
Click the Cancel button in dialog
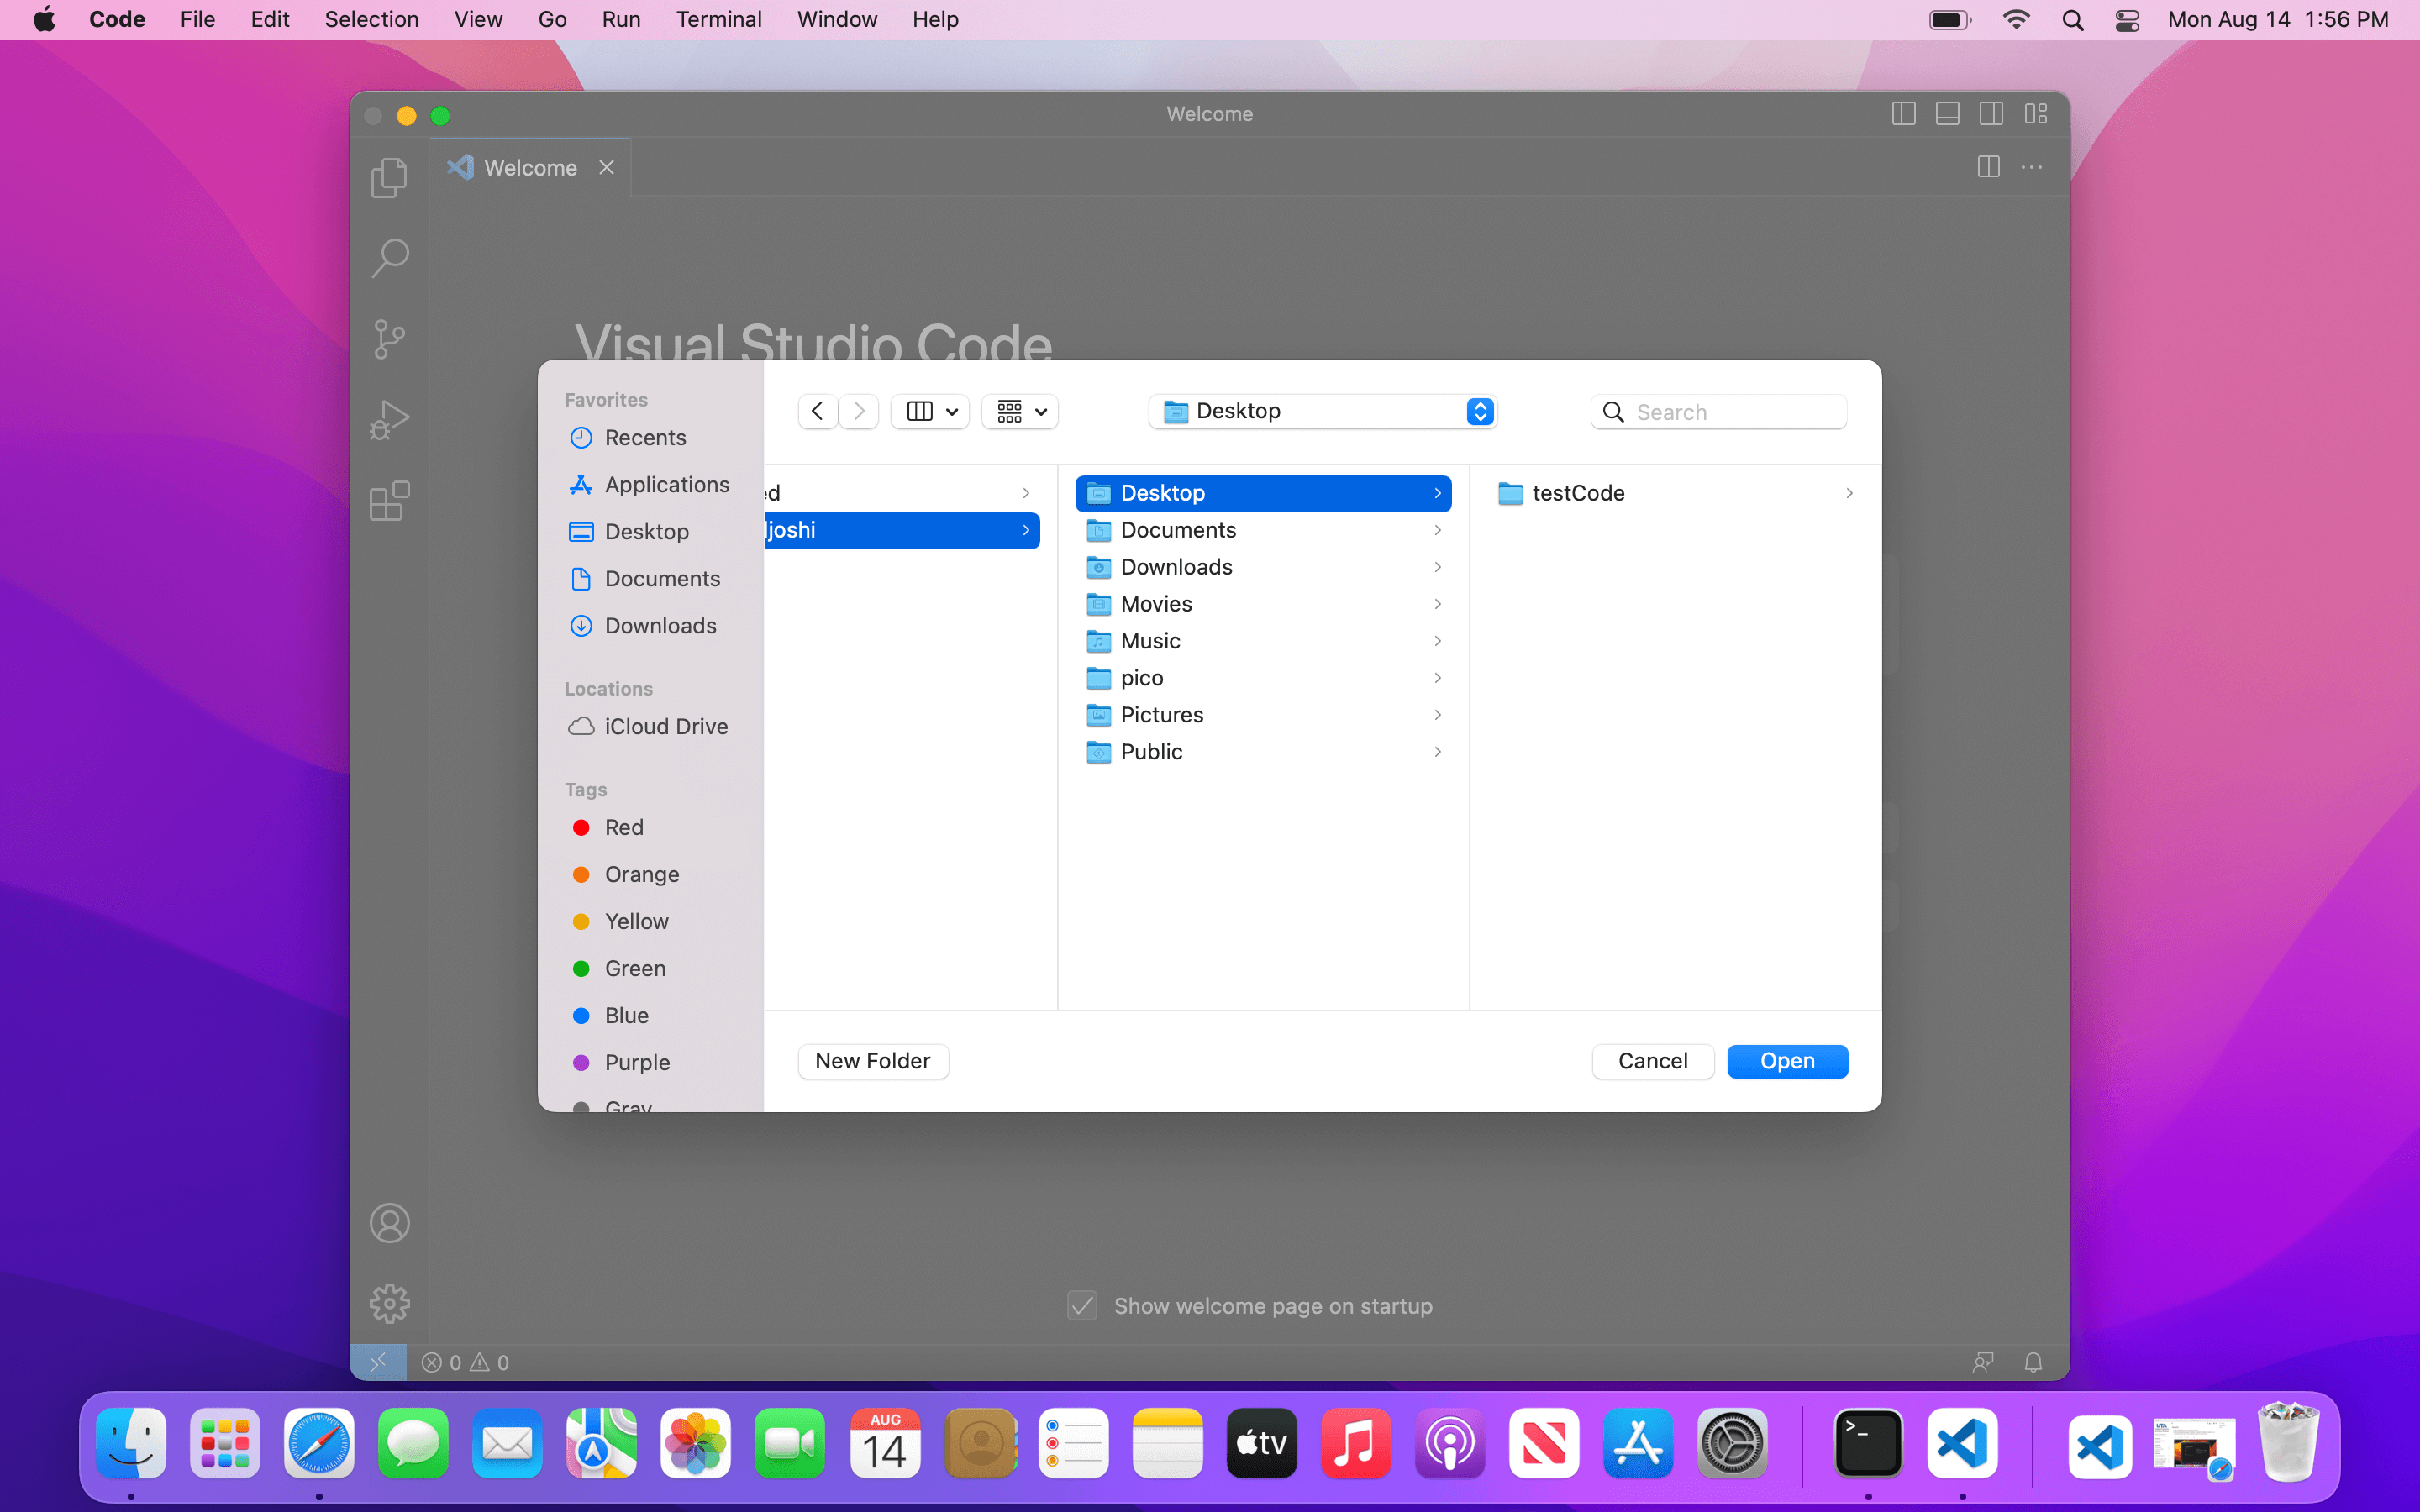[1652, 1061]
